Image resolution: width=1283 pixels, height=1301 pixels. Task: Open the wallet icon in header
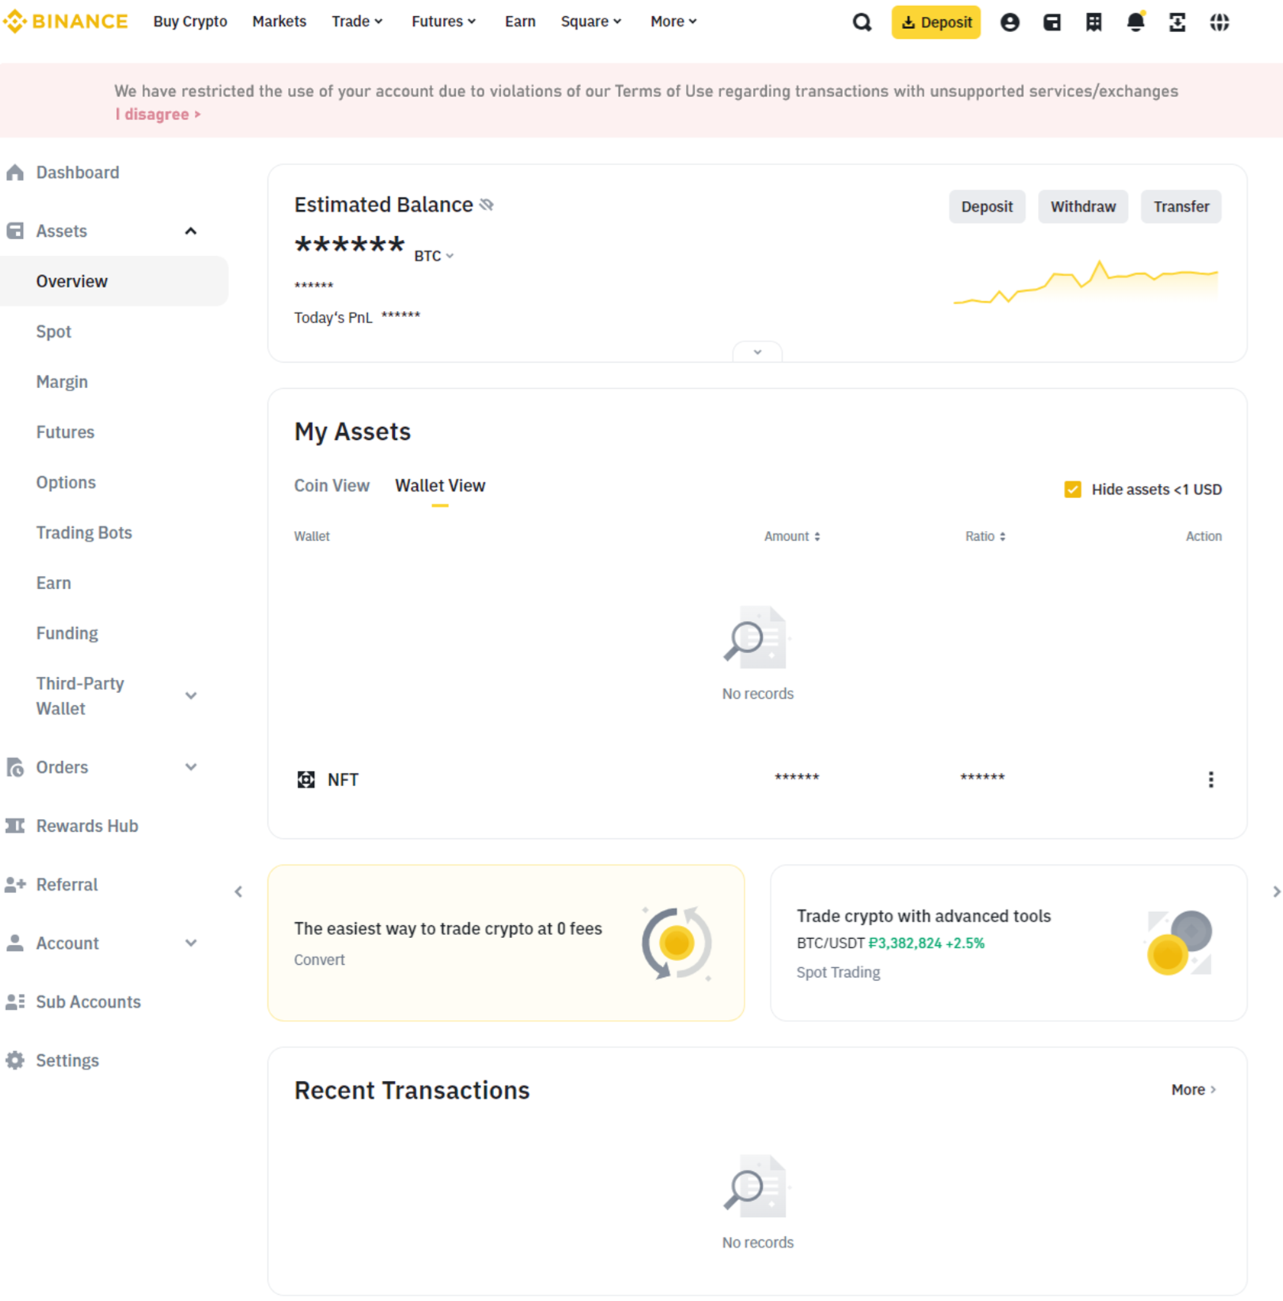pyautogui.click(x=1052, y=22)
